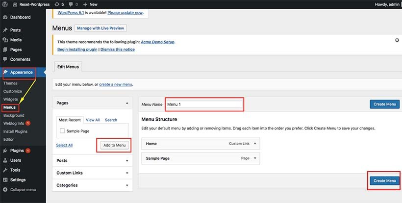Click the WordPress 5.1 link
Screen dimensions: 402x203
click(71, 13)
